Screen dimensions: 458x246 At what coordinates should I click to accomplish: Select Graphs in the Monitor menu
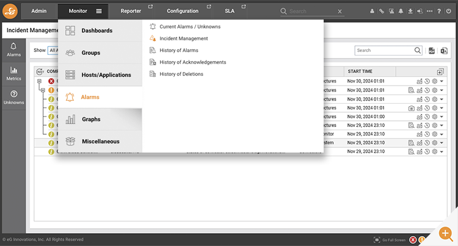coord(100,120)
